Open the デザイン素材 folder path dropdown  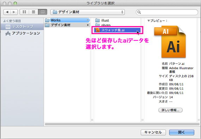tap(88, 12)
